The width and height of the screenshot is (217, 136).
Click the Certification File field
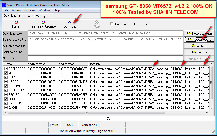click(106, 52)
